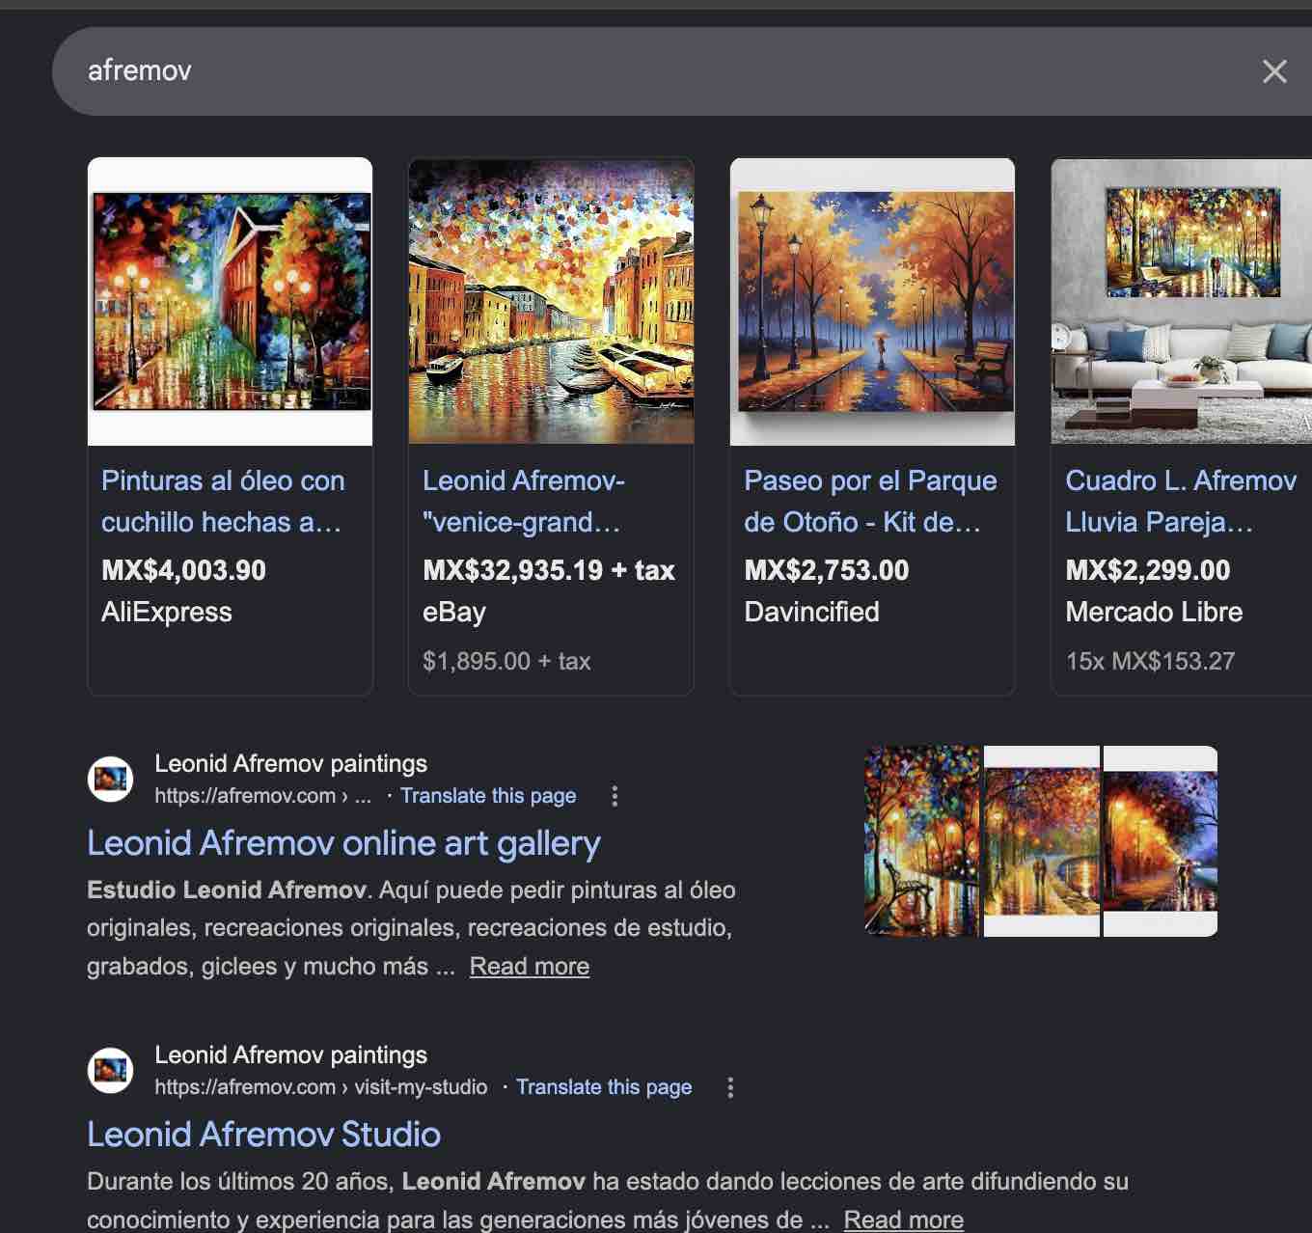The image size is (1312, 1233).
Task: Click the eBay seller name
Action: click(x=454, y=613)
